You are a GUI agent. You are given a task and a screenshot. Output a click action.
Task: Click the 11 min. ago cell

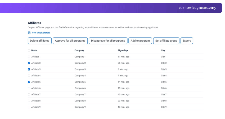pos(124,57)
